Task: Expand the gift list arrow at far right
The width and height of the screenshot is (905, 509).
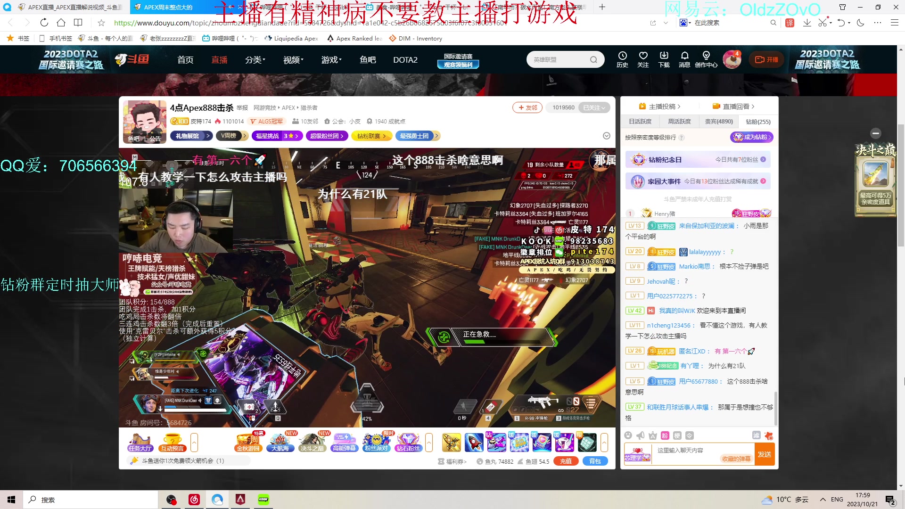Action: point(604,443)
